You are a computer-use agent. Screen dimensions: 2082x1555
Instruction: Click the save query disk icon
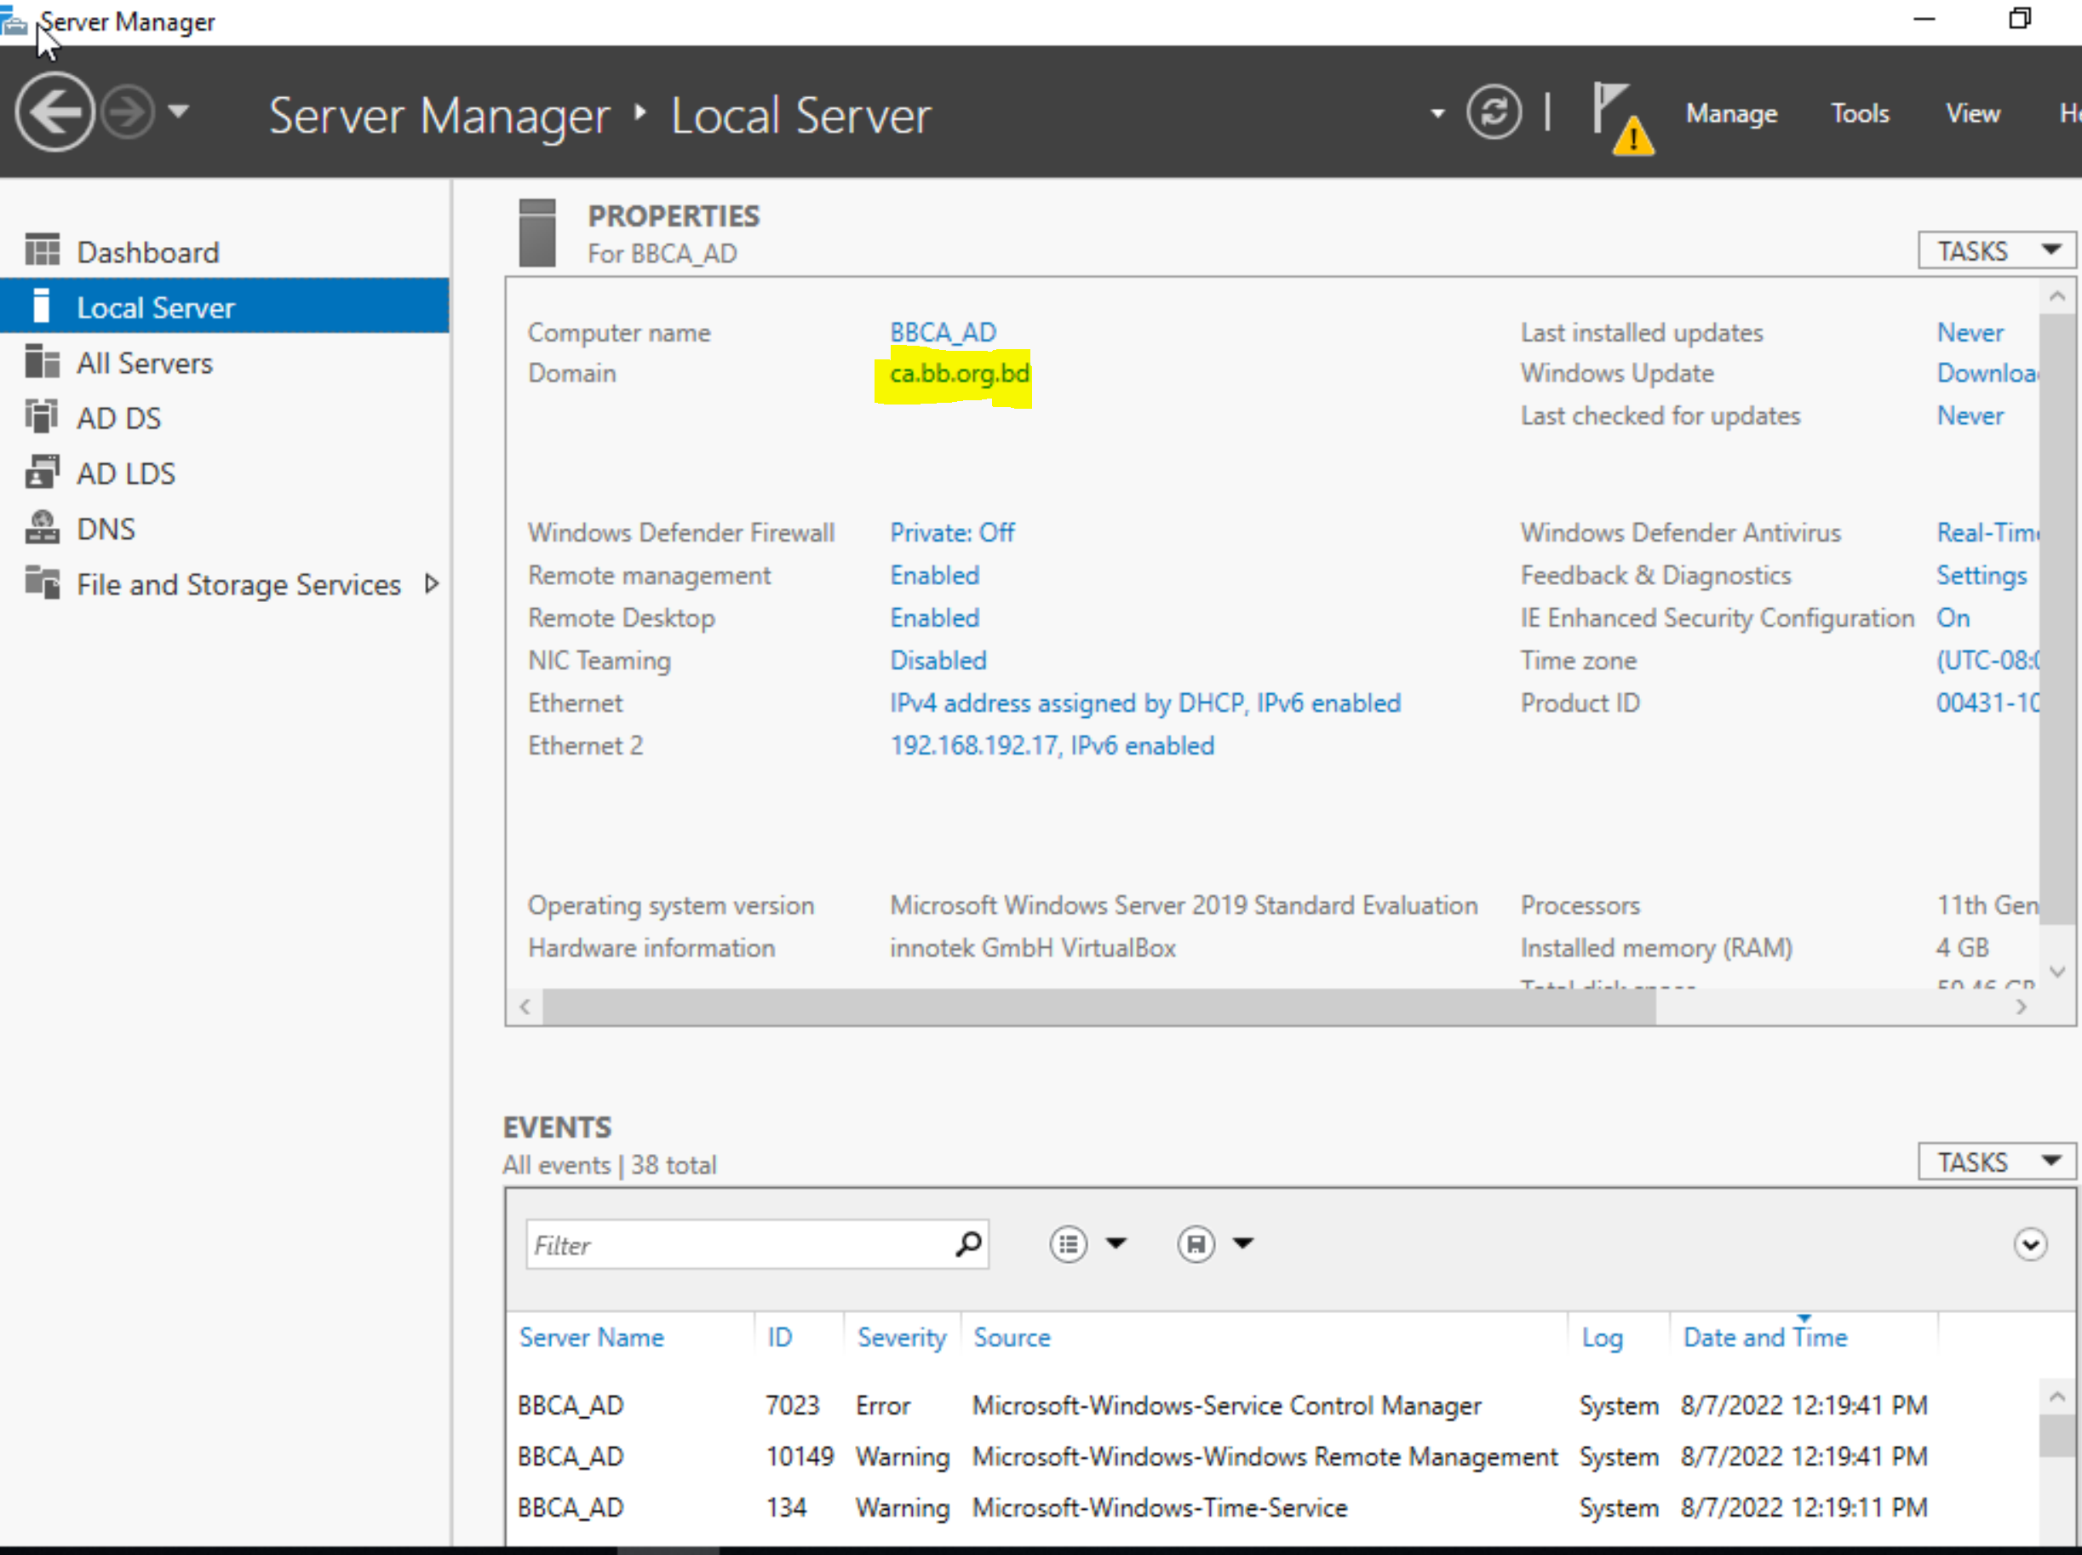(1196, 1244)
